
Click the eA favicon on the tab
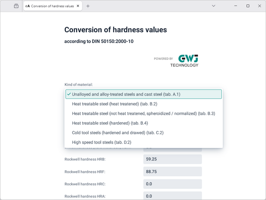(28, 6)
